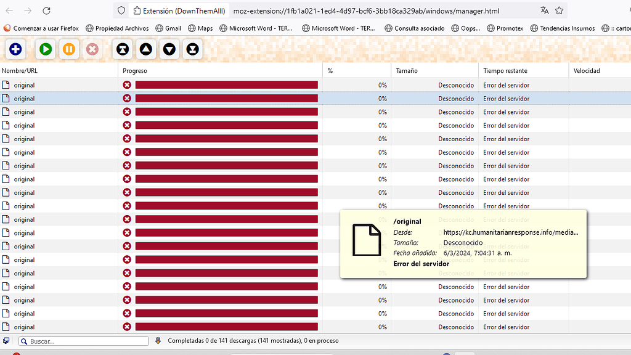
Task: Click inside the Buscar search field
Action: (83, 340)
